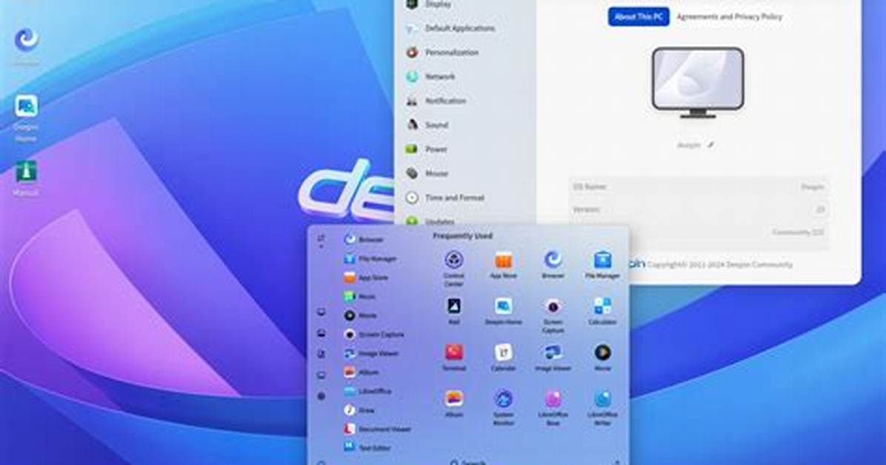
Task: Choose App Store in the launcher app list
Action: coord(366,278)
